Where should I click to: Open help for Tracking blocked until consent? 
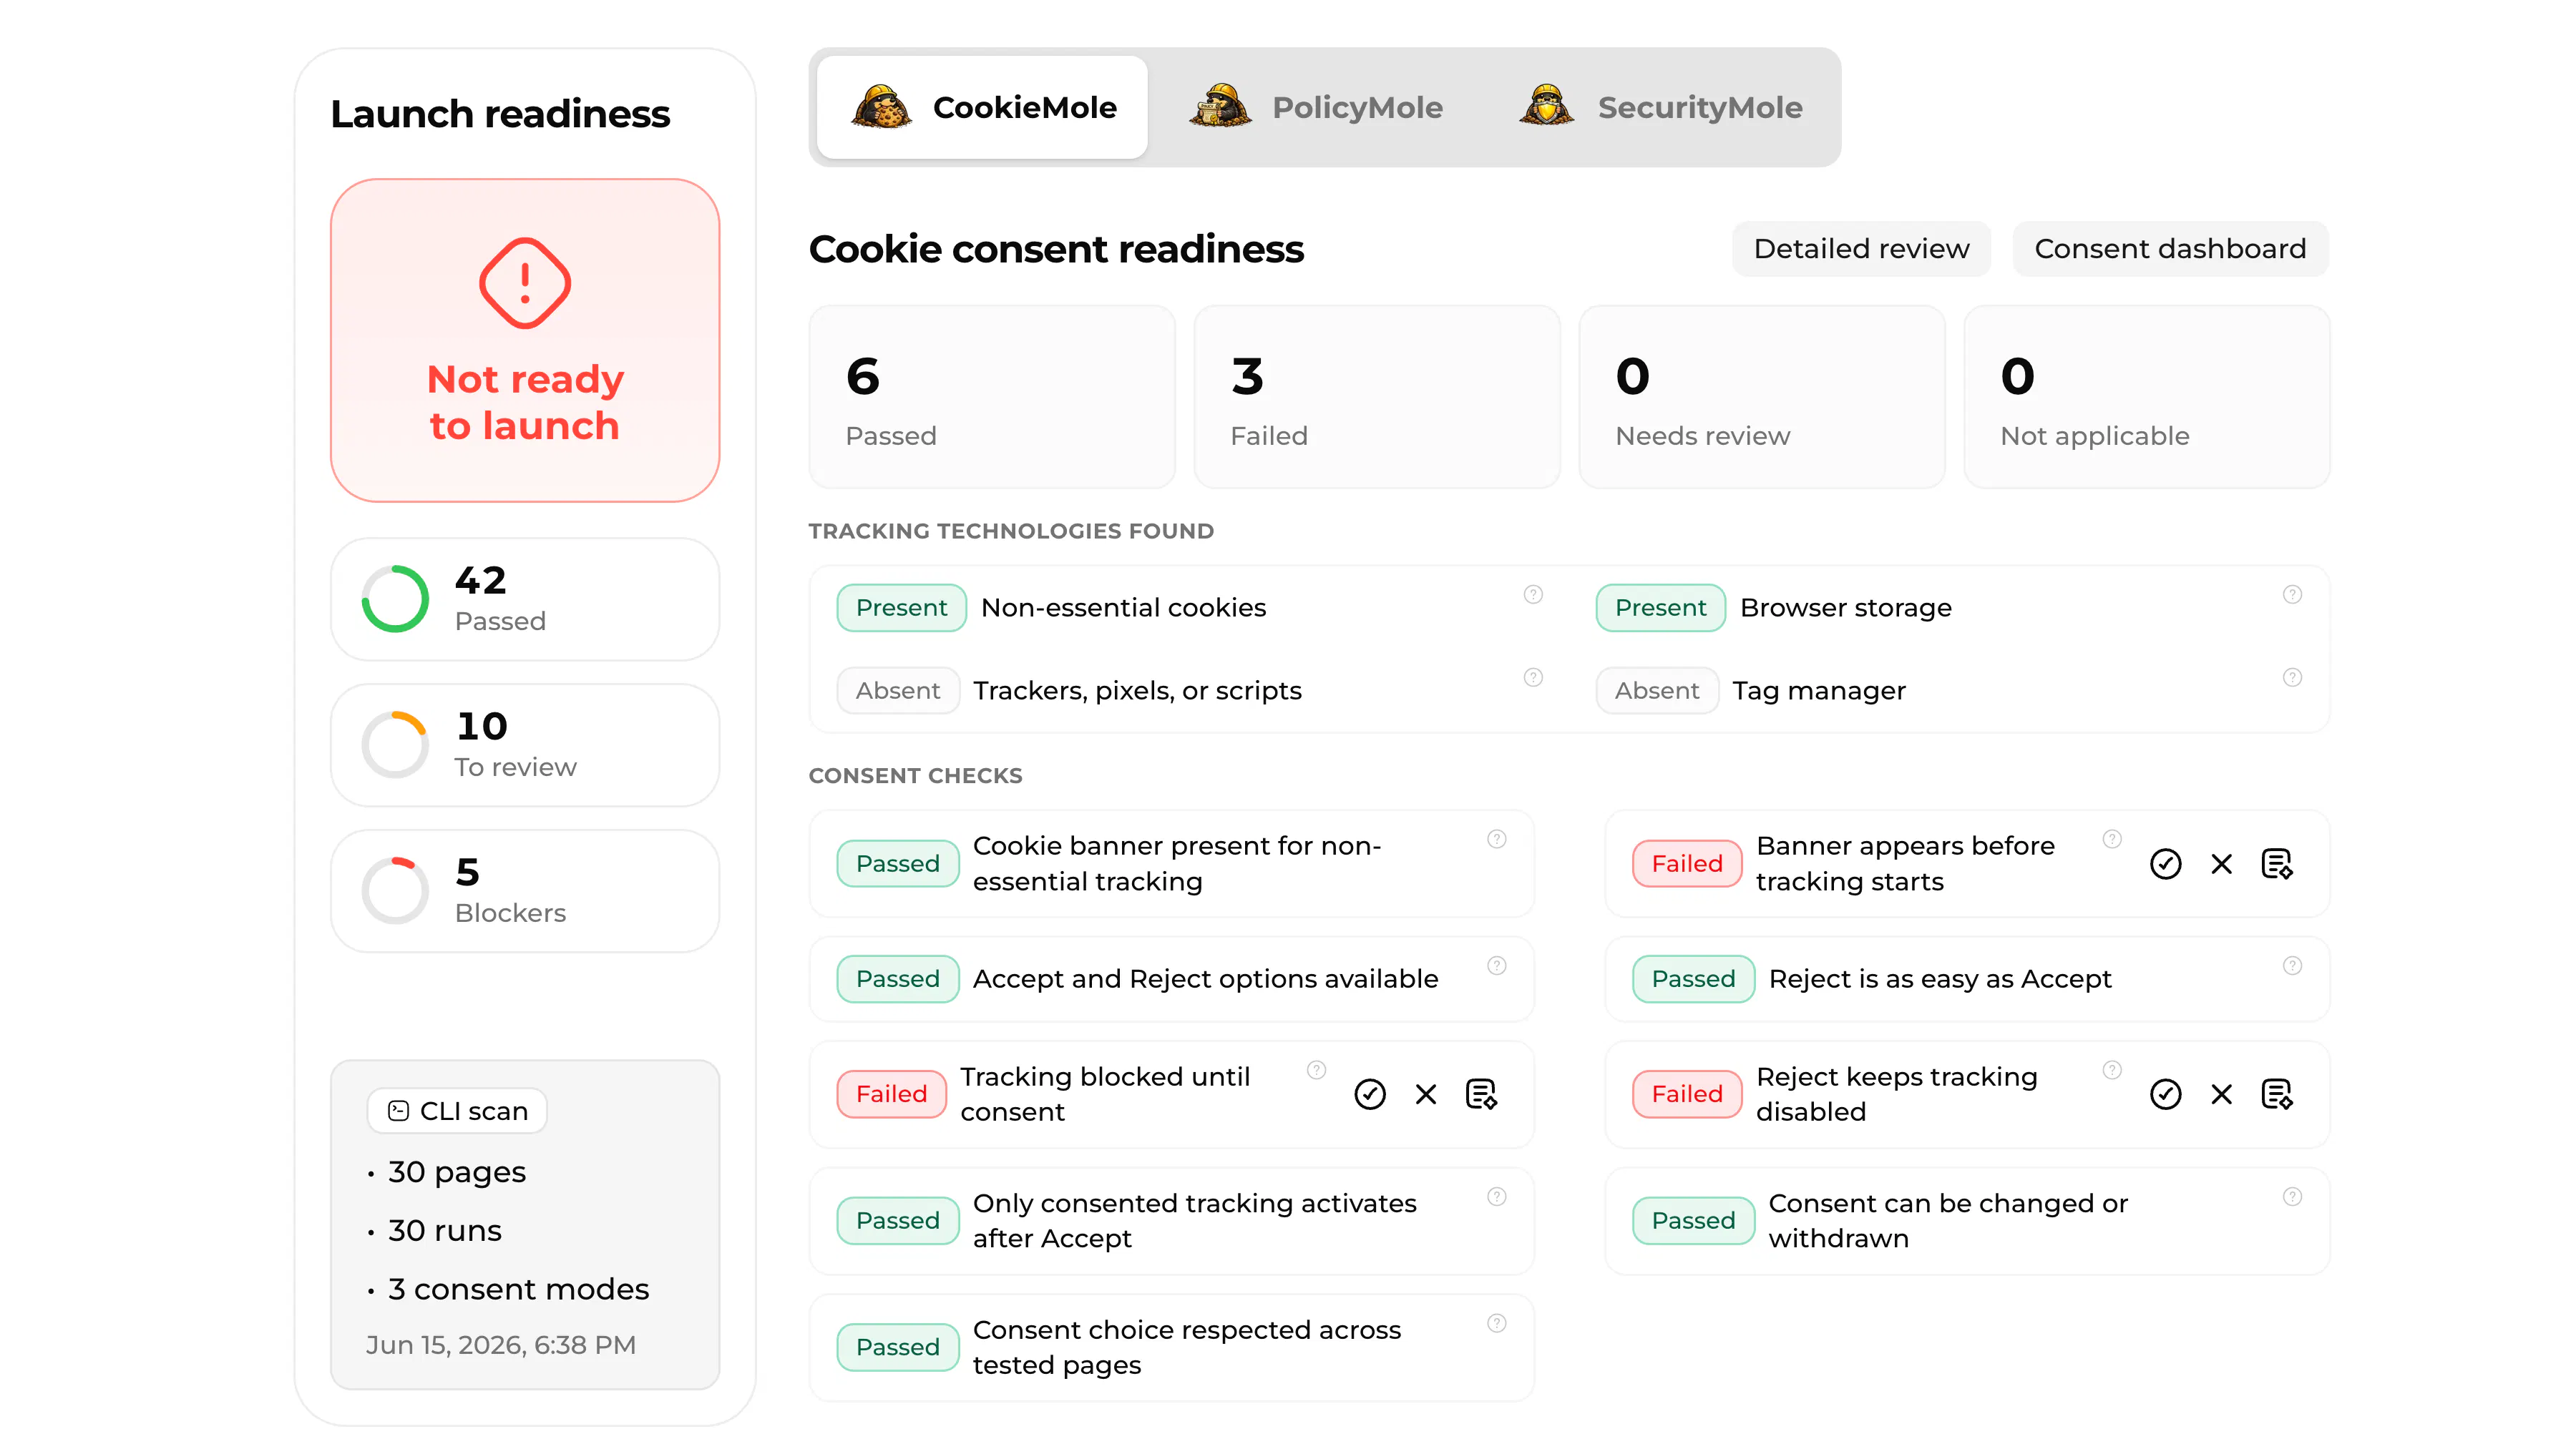point(1317,1070)
